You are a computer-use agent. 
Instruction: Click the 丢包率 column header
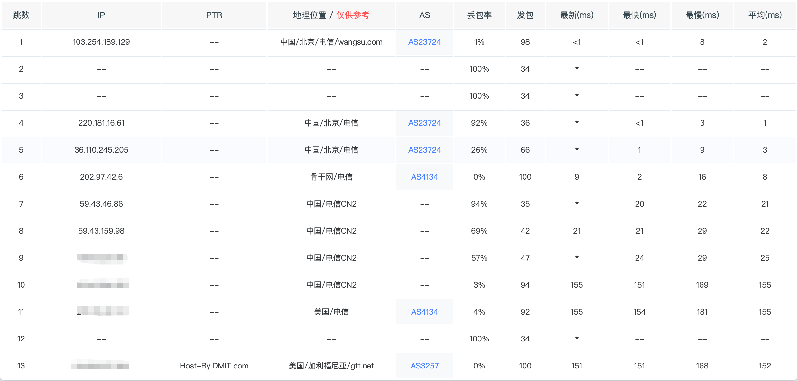coord(479,15)
